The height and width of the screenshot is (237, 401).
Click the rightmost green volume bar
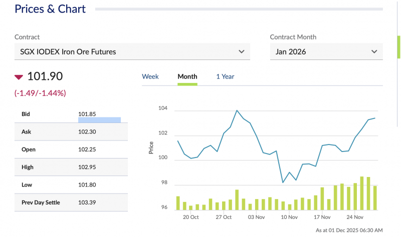pos(375,197)
